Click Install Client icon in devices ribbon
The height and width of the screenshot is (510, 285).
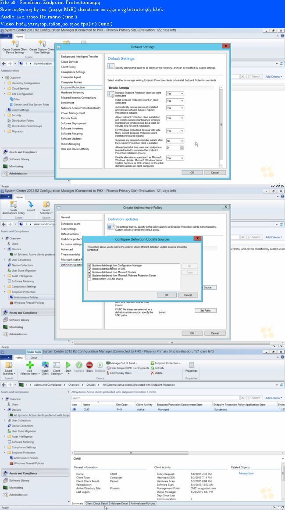click(x=45, y=365)
